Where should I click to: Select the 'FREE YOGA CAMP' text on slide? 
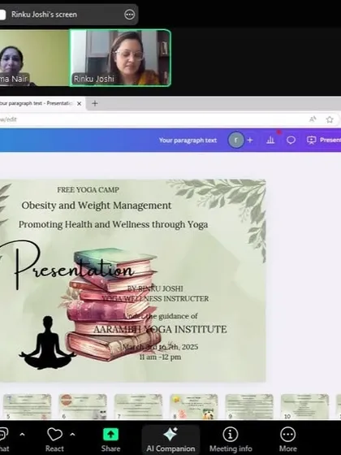coord(88,190)
